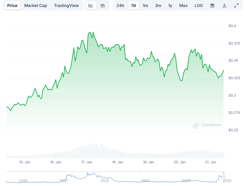Select the 7d time range
249x186 pixels.
coord(134,6)
